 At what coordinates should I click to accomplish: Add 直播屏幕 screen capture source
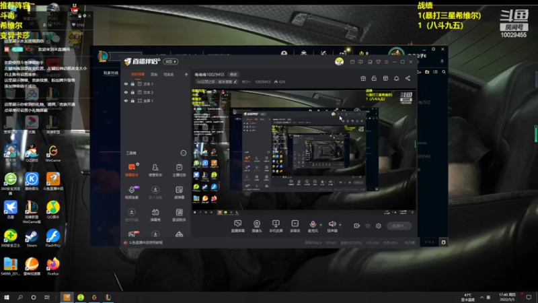click(238, 226)
